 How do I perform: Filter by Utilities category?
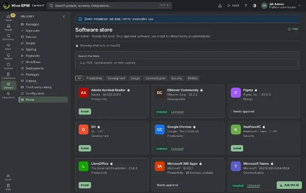(193, 78)
